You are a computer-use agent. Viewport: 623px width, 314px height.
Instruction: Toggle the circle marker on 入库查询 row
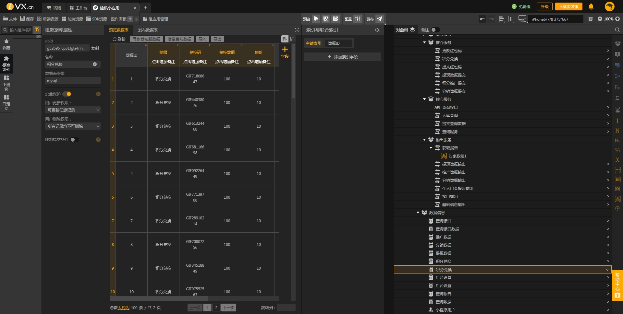pos(607,115)
